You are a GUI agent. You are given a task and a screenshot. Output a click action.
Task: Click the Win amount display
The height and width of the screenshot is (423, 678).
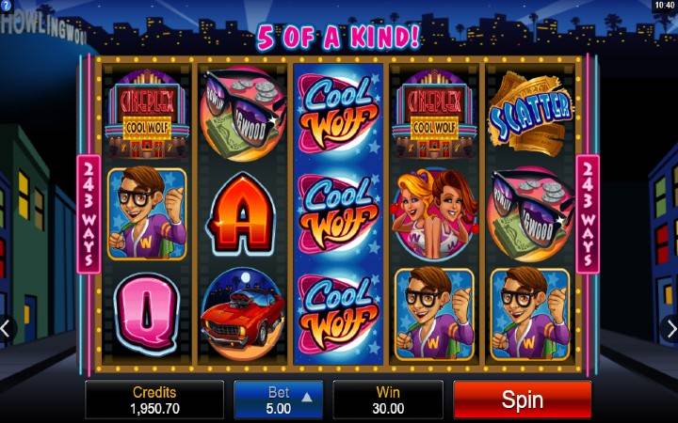tap(388, 399)
